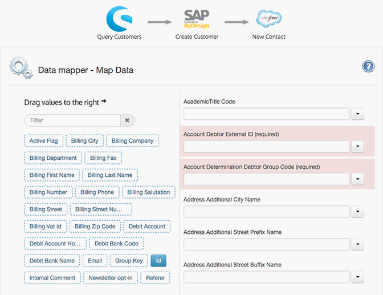This screenshot has height=295, width=383.
Task: Open the Address Additional City Name dropdown
Action: tap(358, 212)
